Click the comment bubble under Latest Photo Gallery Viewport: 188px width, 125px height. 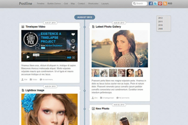pos(118,98)
